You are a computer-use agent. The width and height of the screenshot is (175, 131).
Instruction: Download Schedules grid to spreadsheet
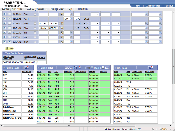pos(152,67)
